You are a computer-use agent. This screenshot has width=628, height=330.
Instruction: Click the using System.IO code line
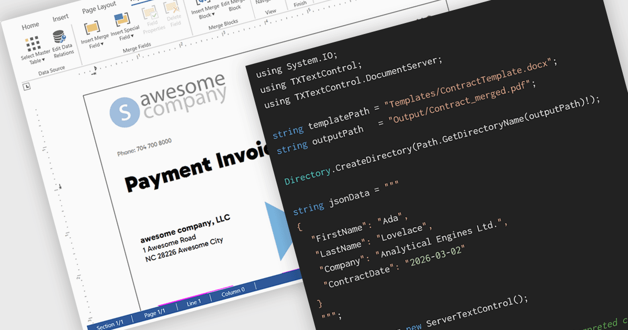[x=297, y=64]
